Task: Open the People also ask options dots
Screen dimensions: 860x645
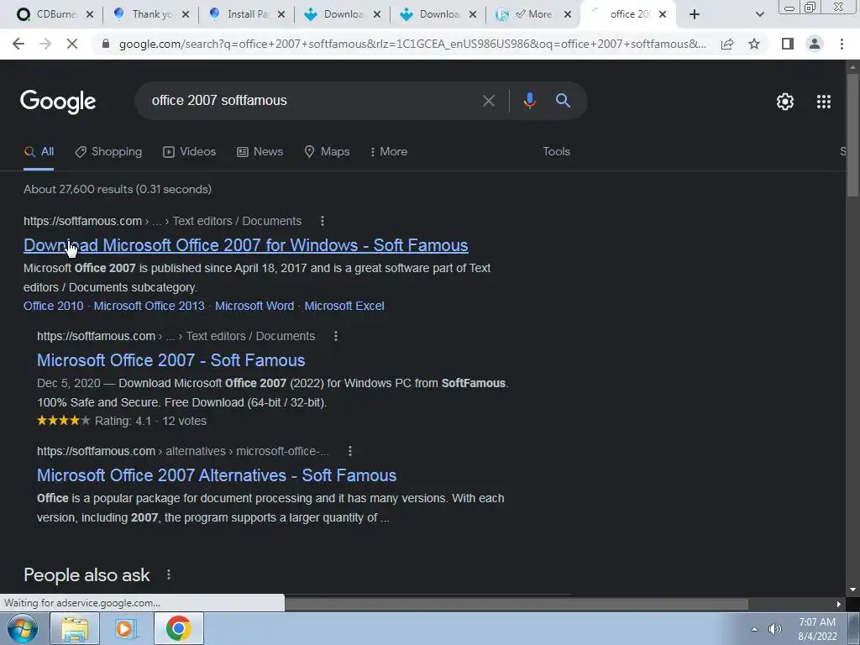Action: tap(168, 574)
